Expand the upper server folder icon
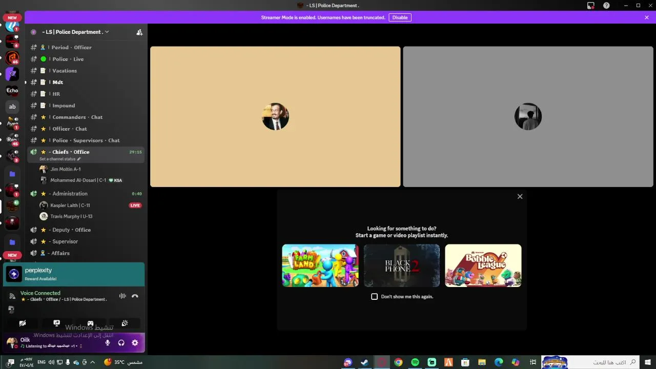Viewport: 656px width, 369px height. pos(12,174)
